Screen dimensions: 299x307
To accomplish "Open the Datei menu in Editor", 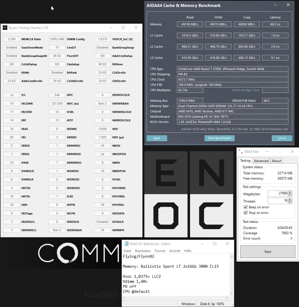I will click(127, 251).
